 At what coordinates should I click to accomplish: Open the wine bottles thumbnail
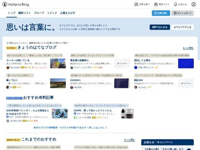[x=127, y=113]
